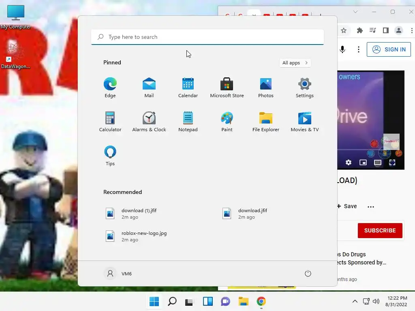The image size is (415, 311).
Task: Open File Explorer from the taskbar
Action: point(243,301)
